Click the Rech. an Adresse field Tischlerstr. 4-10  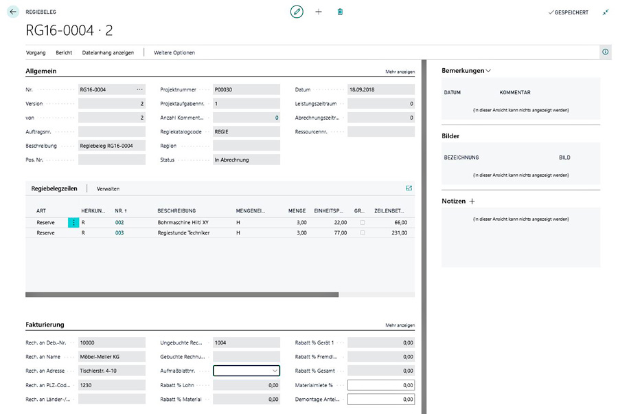click(111, 371)
